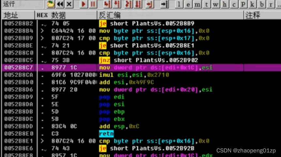
Task: Select the pop edi instruction
Action: click(x=111, y=97)
